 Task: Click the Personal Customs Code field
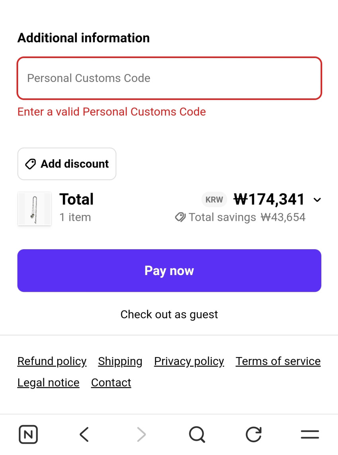(169, 78)
